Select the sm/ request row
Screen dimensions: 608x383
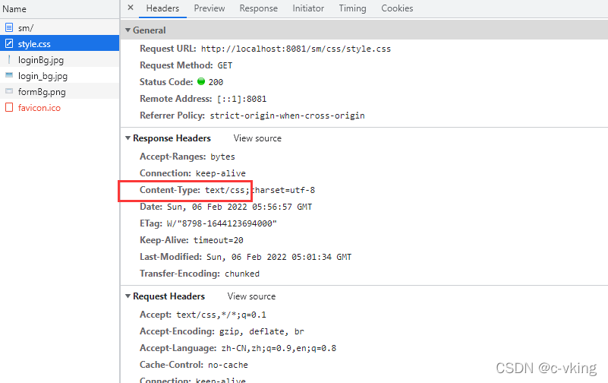click(x=60, y=27)
